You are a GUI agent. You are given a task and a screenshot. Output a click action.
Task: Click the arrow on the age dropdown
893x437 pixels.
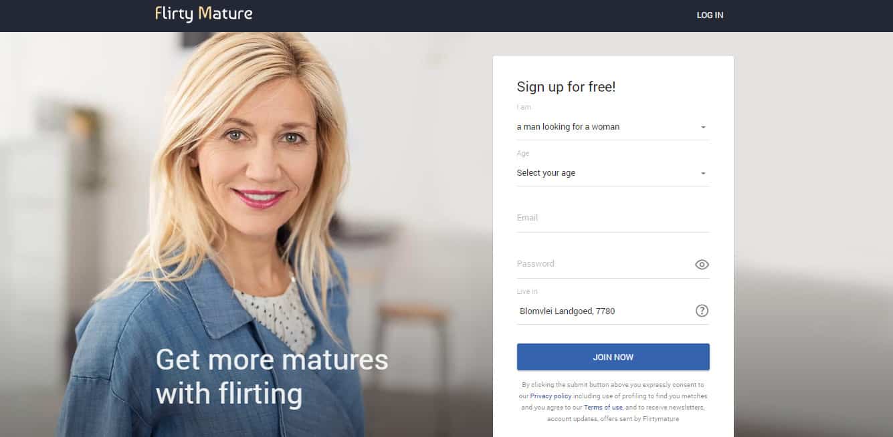pos(703,173)
